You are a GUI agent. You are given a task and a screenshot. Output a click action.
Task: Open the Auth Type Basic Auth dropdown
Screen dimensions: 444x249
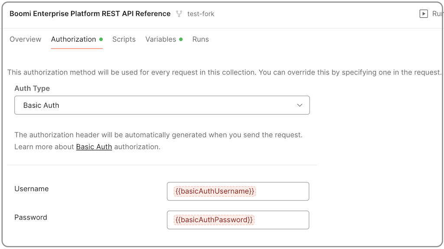coord(162,105)
